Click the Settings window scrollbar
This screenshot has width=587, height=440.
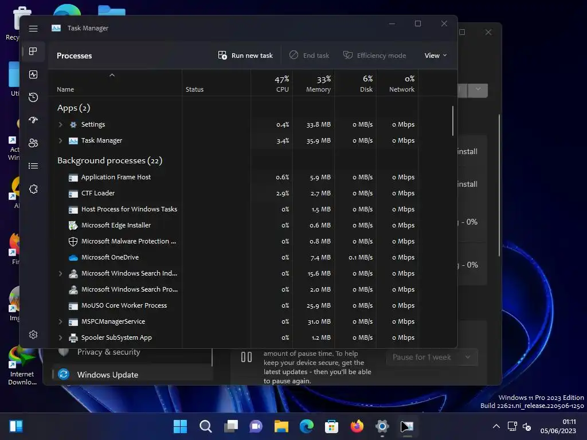499,186
